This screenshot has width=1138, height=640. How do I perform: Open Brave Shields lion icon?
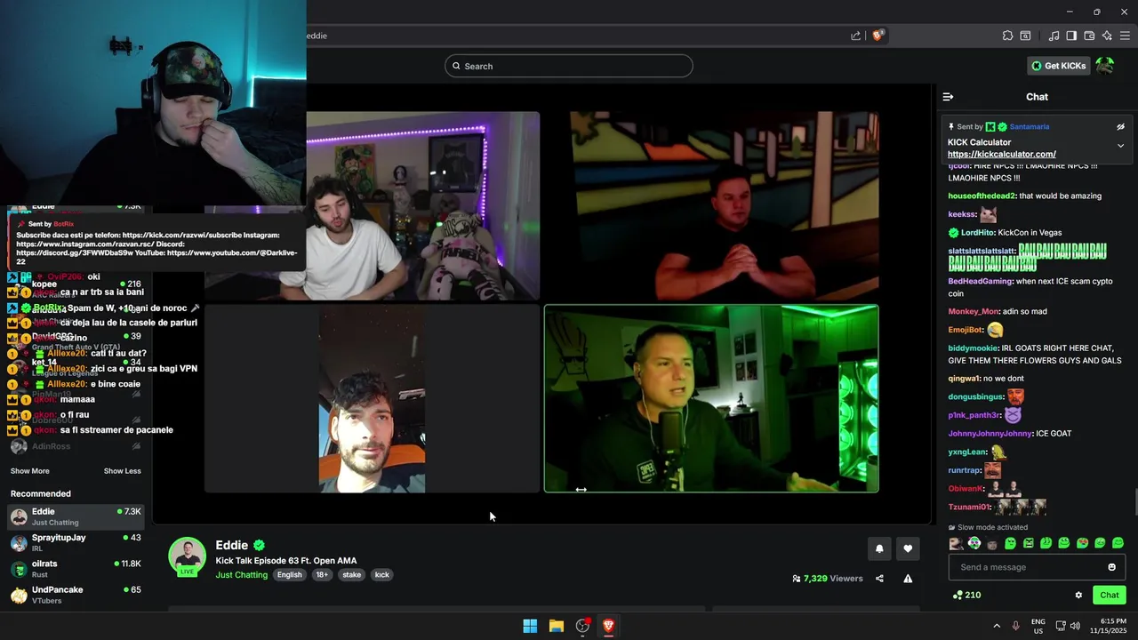tap(878, 36)
